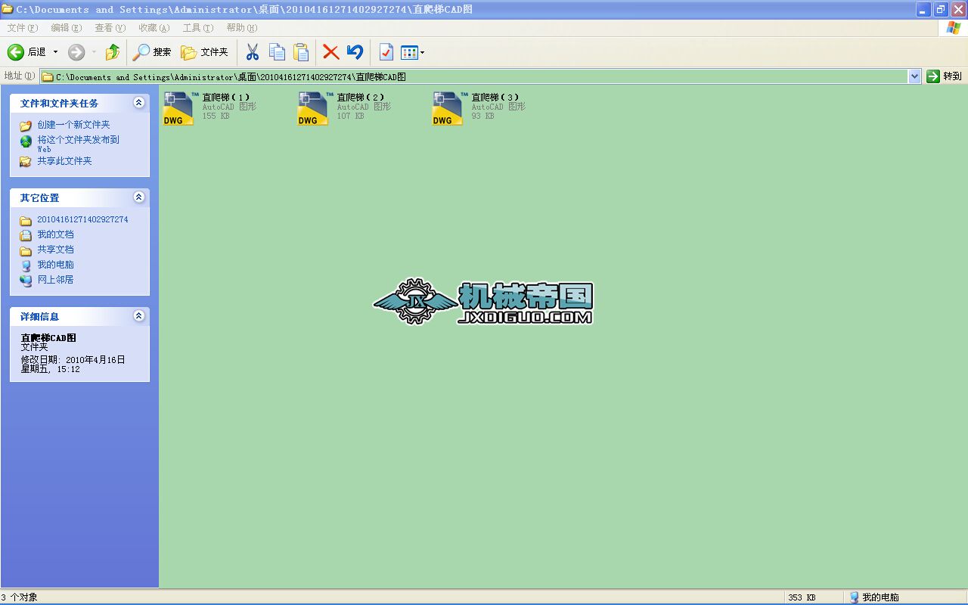Click the Undo toolbar icon
Screen dimensions: 968x605
(x=354, y=51)
